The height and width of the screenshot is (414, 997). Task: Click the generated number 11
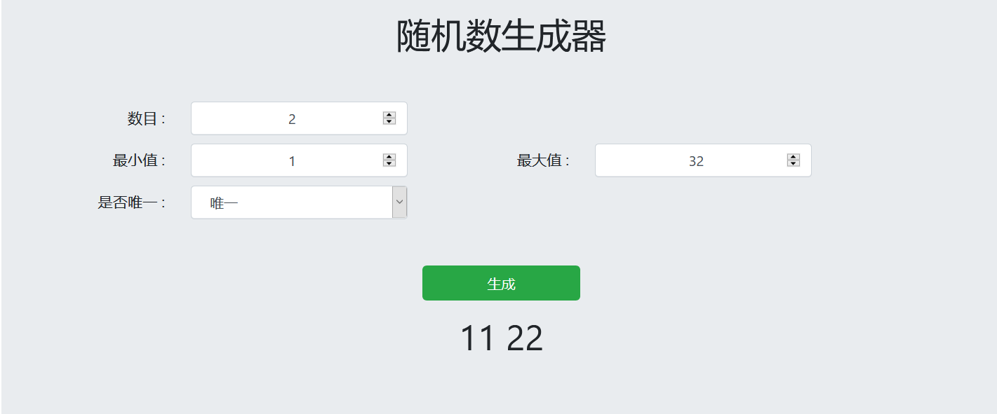(x=478, y=338)
